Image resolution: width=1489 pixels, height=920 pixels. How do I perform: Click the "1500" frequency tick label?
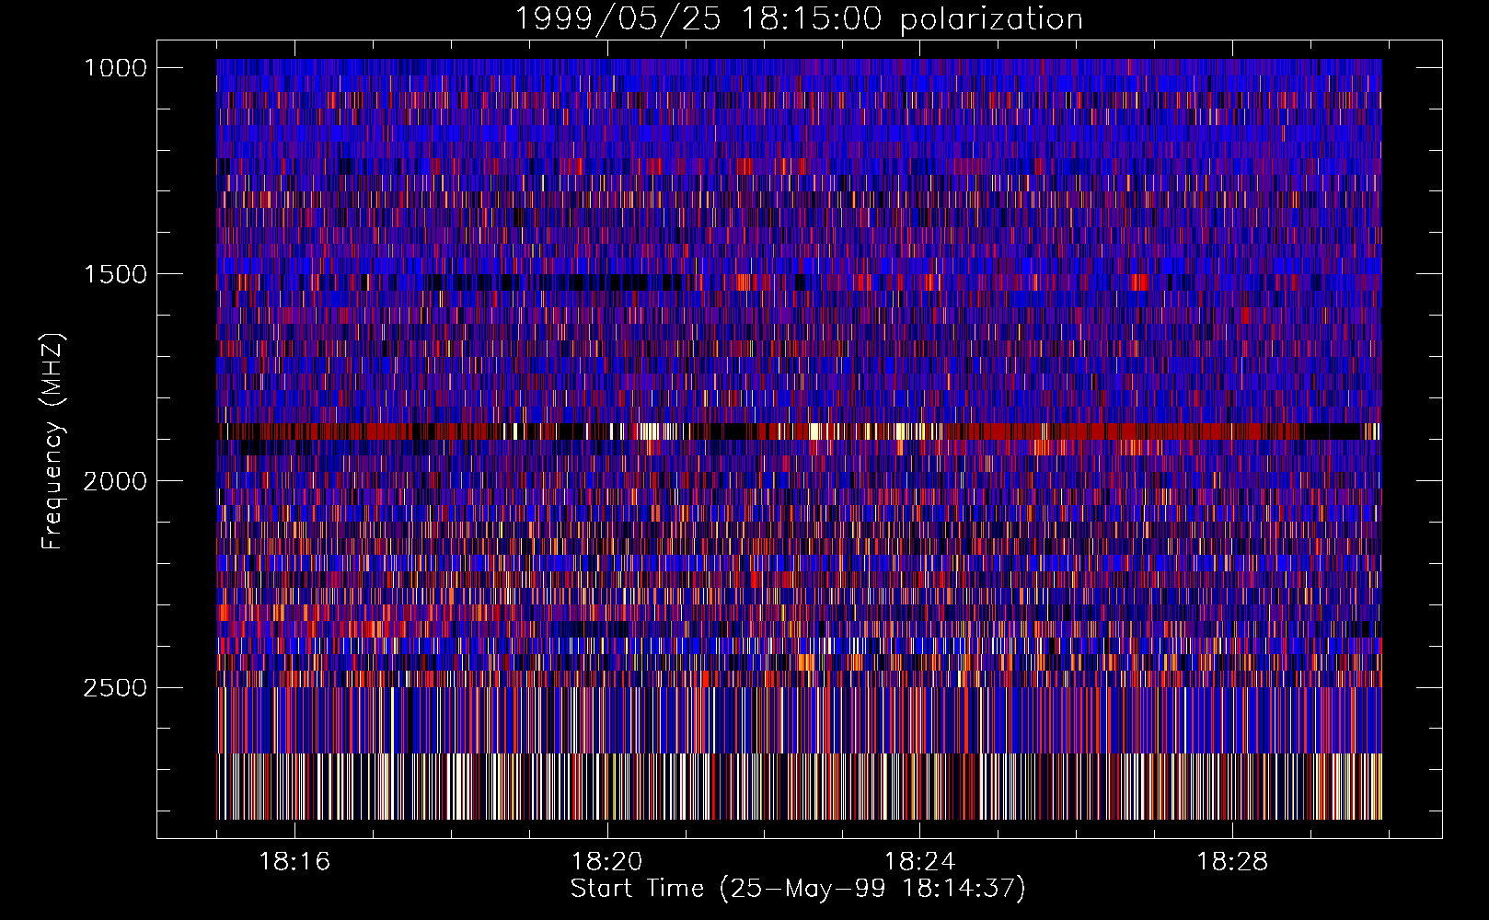pos(115,274)
